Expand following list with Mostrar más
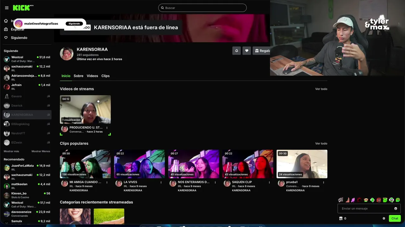The image size is (405, 227). pos(11,151)
